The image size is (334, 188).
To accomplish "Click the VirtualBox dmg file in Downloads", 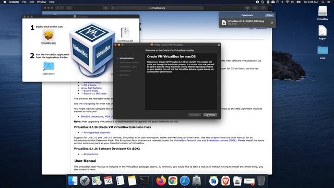I will click(245, 22).
